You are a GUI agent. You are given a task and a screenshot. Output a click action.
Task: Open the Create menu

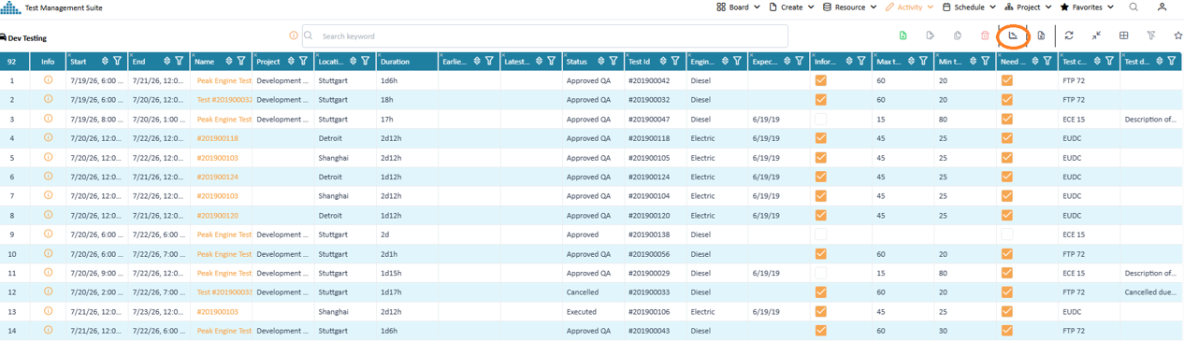(790, 7)
